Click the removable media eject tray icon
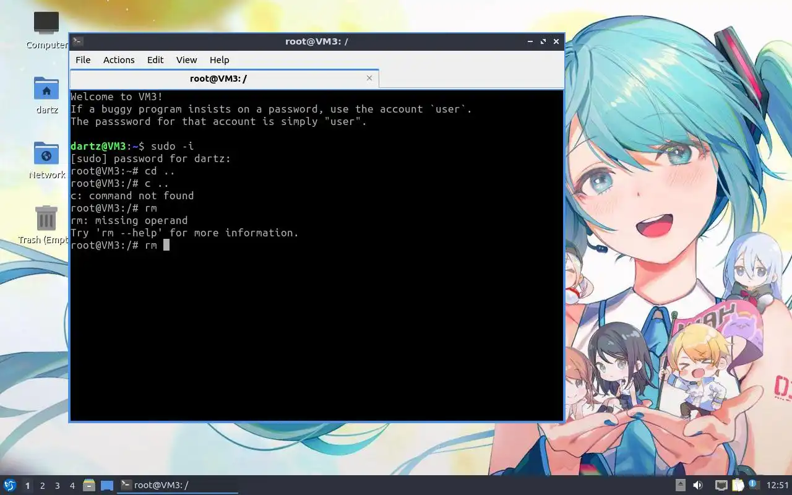 pyautogui.click(x=681, y=485)
